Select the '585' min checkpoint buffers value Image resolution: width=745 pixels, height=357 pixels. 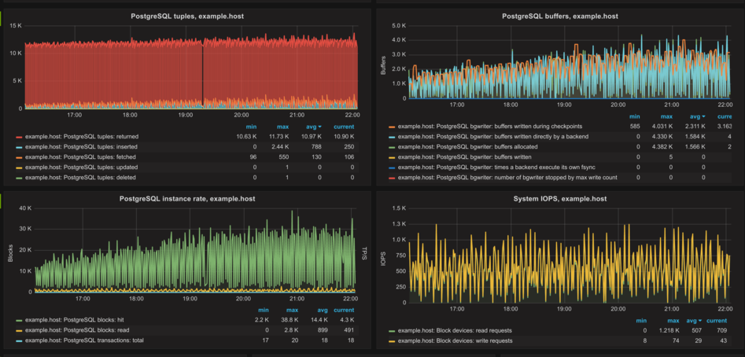(635, 127)
